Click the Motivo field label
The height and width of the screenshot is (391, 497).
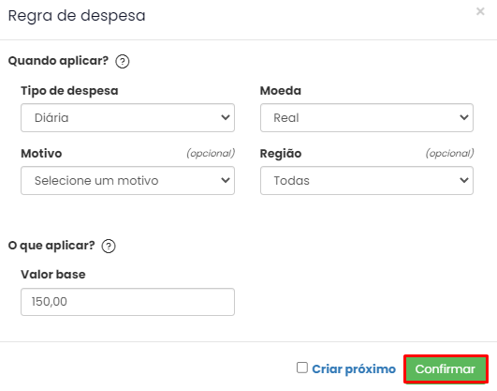click(41, 154)
